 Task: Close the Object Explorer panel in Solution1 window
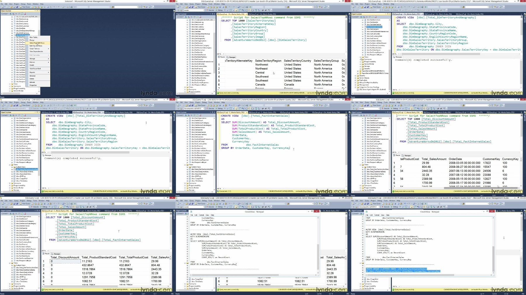(x=39, y=11)
